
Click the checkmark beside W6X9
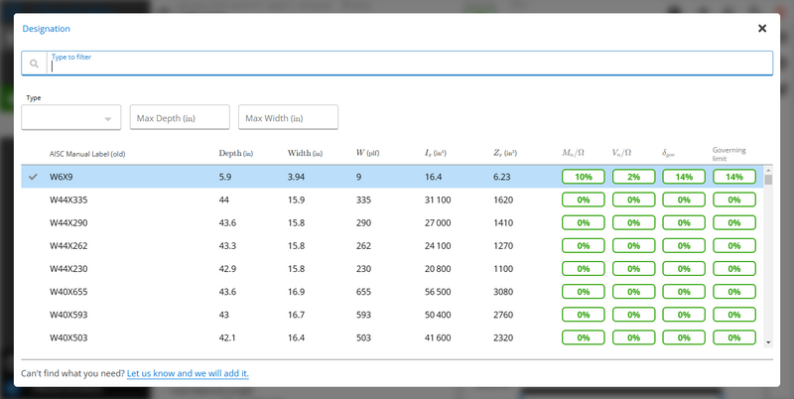pos(33,177)
